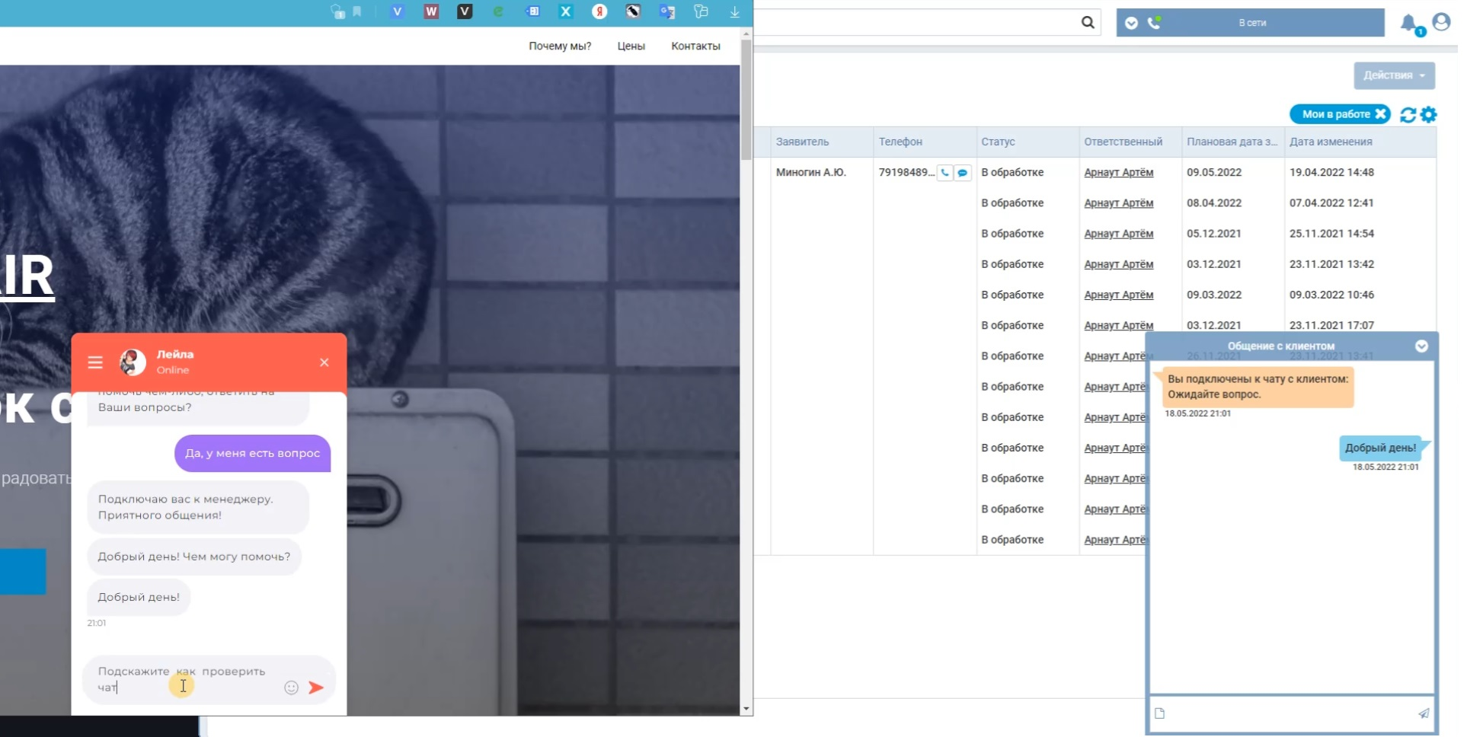The image size is (1467, 737).
Task: Open emoji picker in Лейла chat
Action: [x=291, y=688]
